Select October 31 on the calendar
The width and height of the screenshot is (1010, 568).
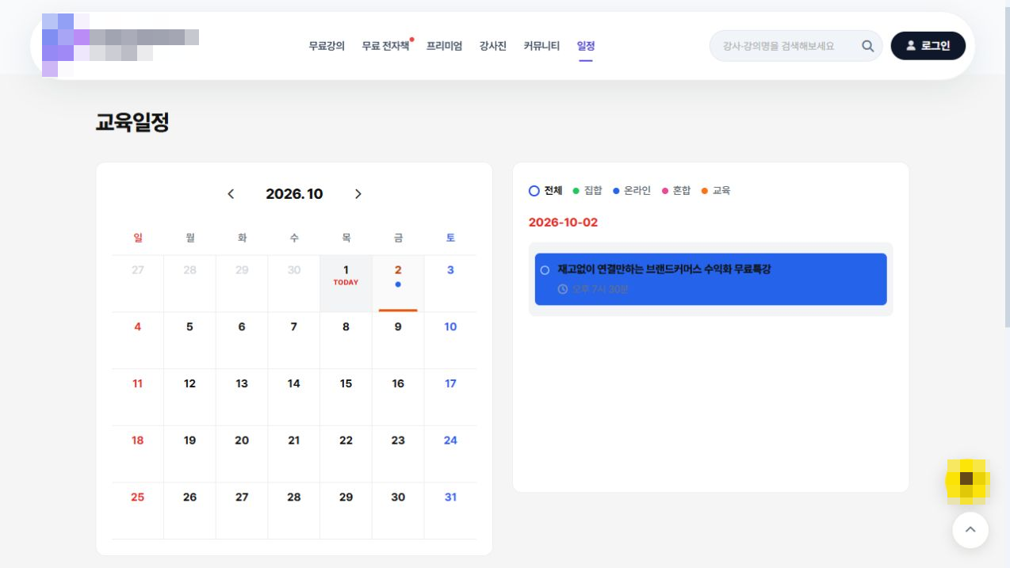(x=450, y=511)
